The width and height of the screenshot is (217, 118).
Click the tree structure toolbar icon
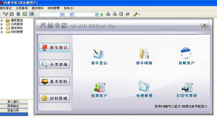5,14
